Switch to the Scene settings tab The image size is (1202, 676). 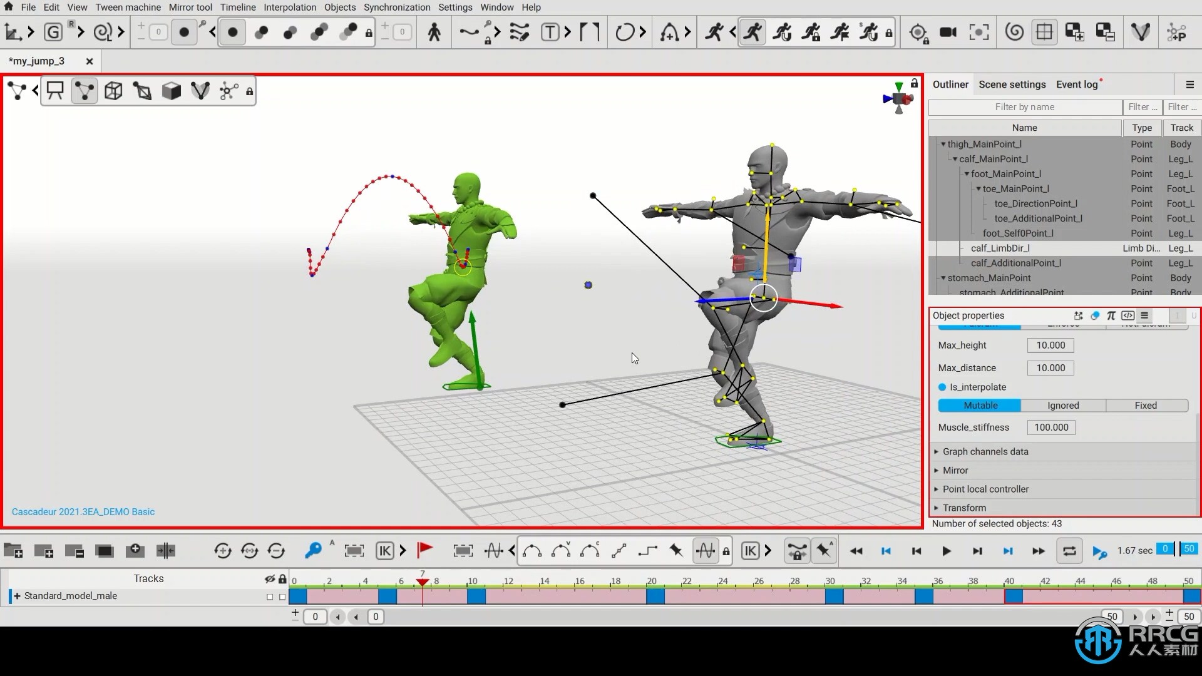(1011, 84)
